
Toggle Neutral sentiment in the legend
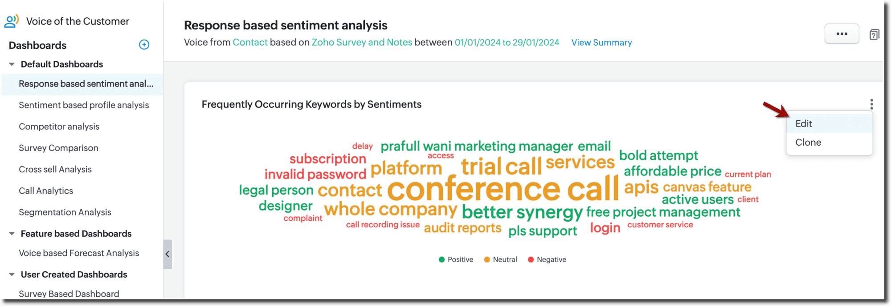point(500,259)
